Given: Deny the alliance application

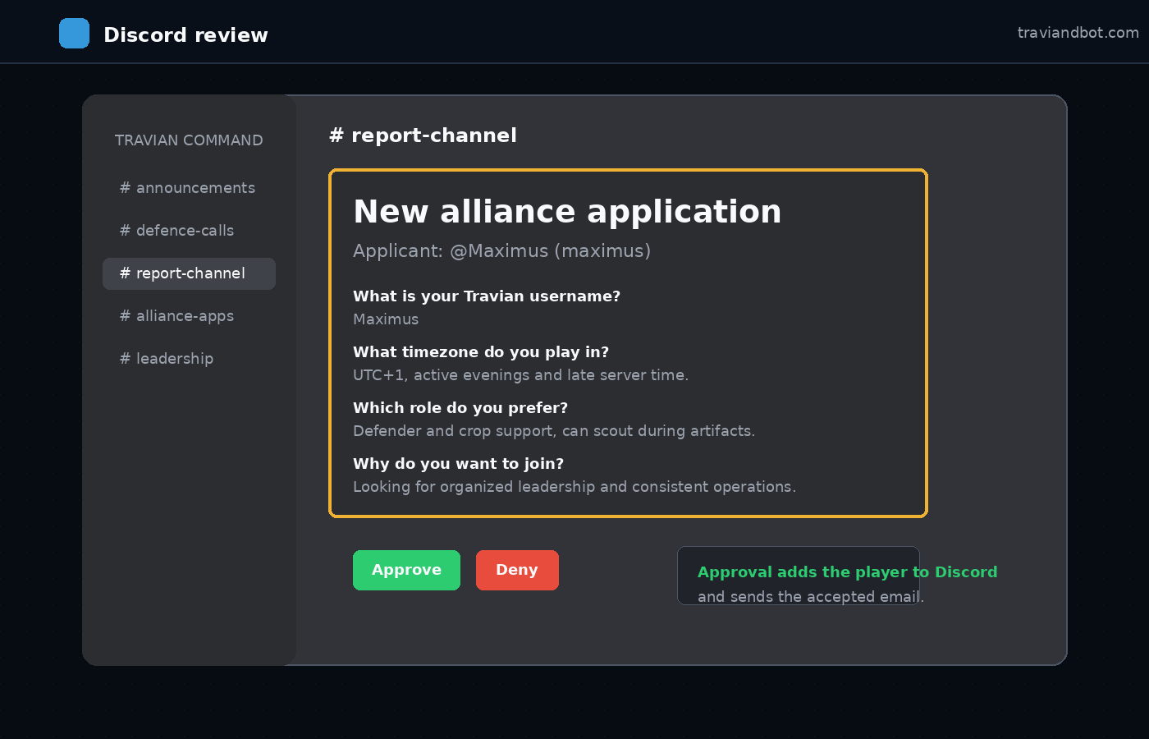Looking at the screenshot, I should pyautogui.click(x=517, y=570).
